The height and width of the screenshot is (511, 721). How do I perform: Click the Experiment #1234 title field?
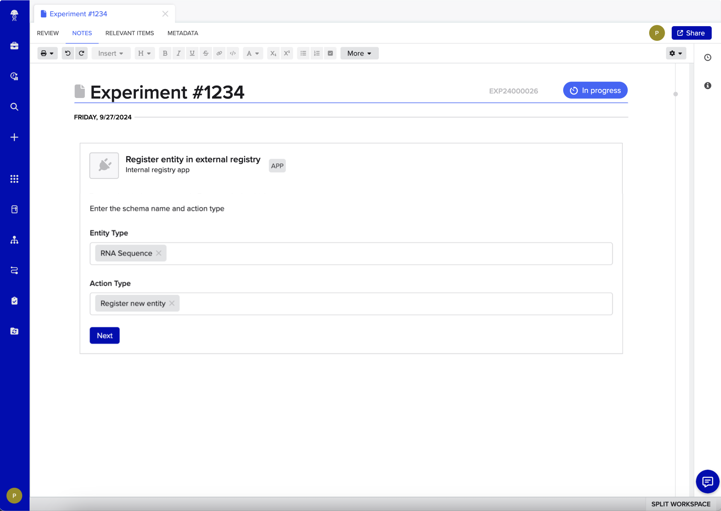(167, 92)
